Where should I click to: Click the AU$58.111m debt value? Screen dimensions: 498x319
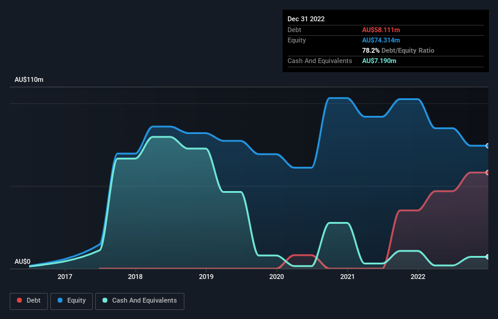tap(381, 30)
